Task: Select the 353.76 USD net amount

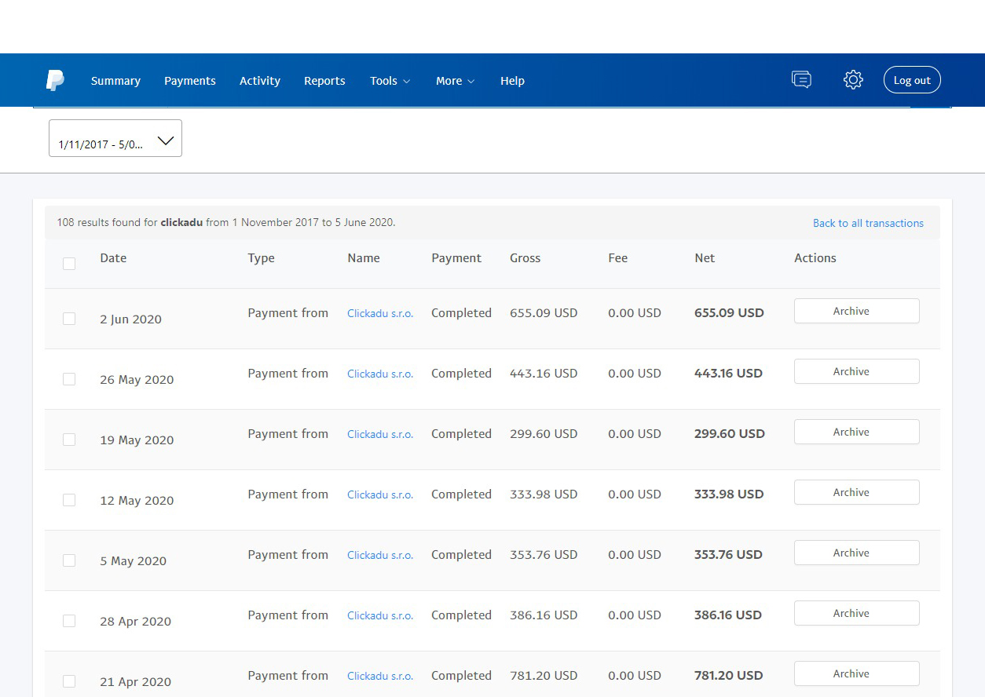Action: point(728,554)
